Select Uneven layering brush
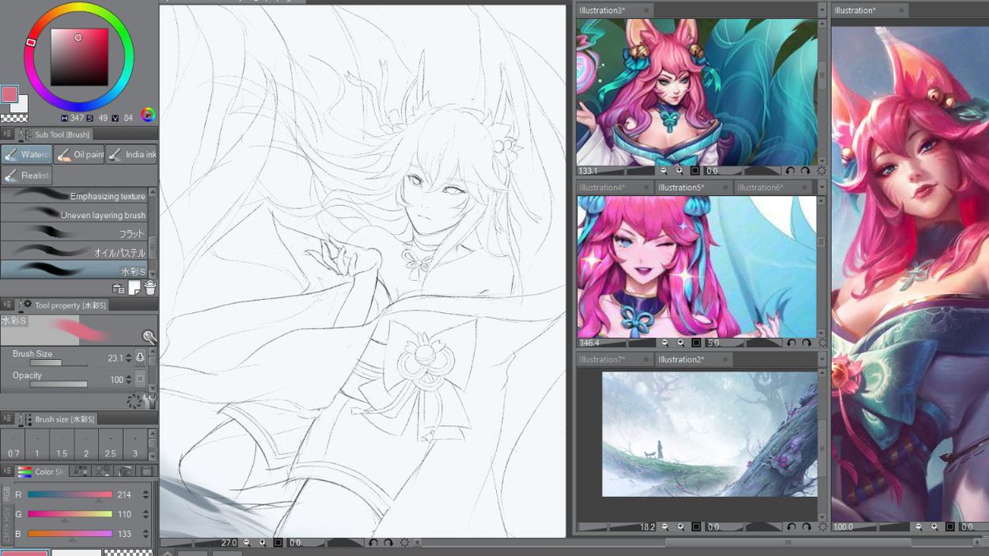989x556 pixels. [74, 215]
